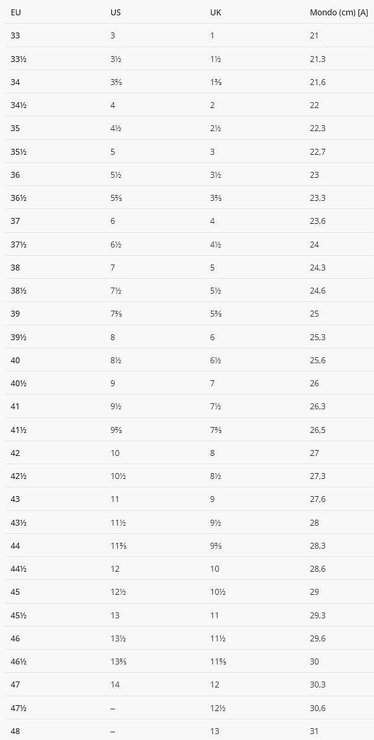
Task: Click UK size 10 cell
Action: tap(214, 569)
